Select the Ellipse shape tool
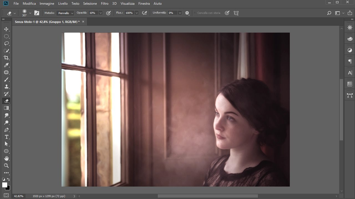 click(x=6, y=151)
